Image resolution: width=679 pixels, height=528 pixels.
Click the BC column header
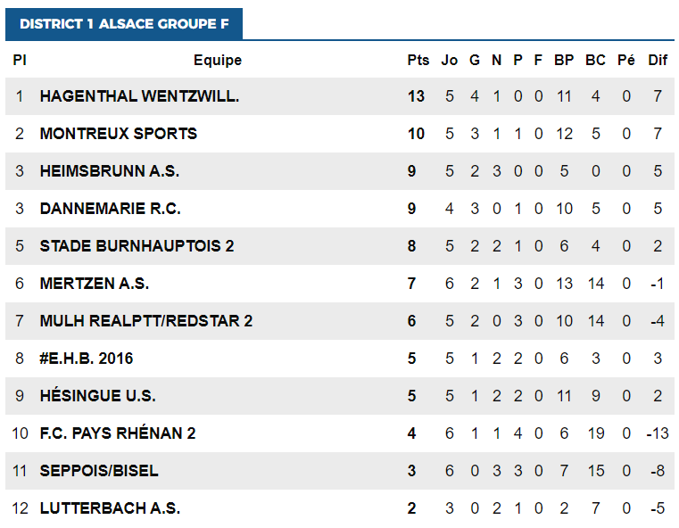[x=595, y=61]
